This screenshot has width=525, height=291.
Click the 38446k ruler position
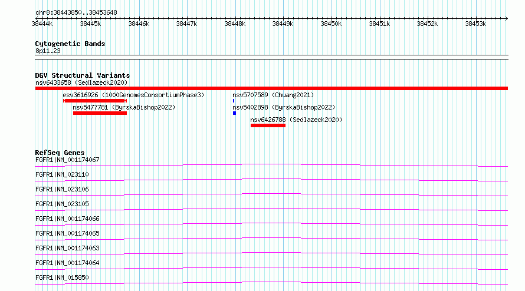pyautogui.click(x=139, y=24)
